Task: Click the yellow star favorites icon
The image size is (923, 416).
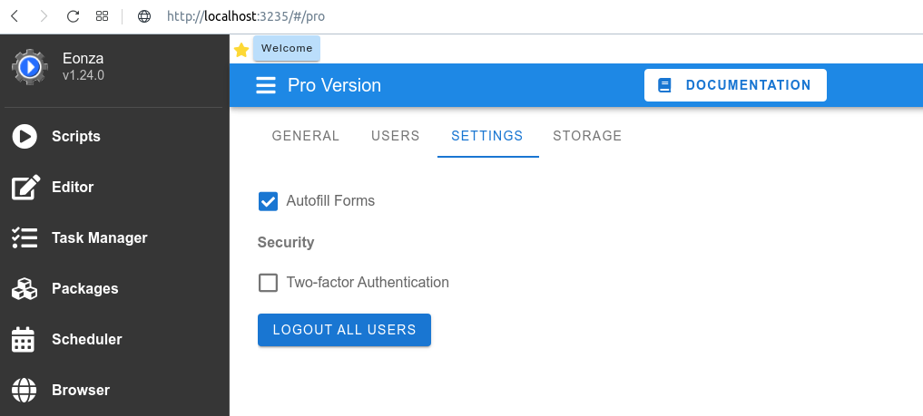Action: click(x=241, y=50)
